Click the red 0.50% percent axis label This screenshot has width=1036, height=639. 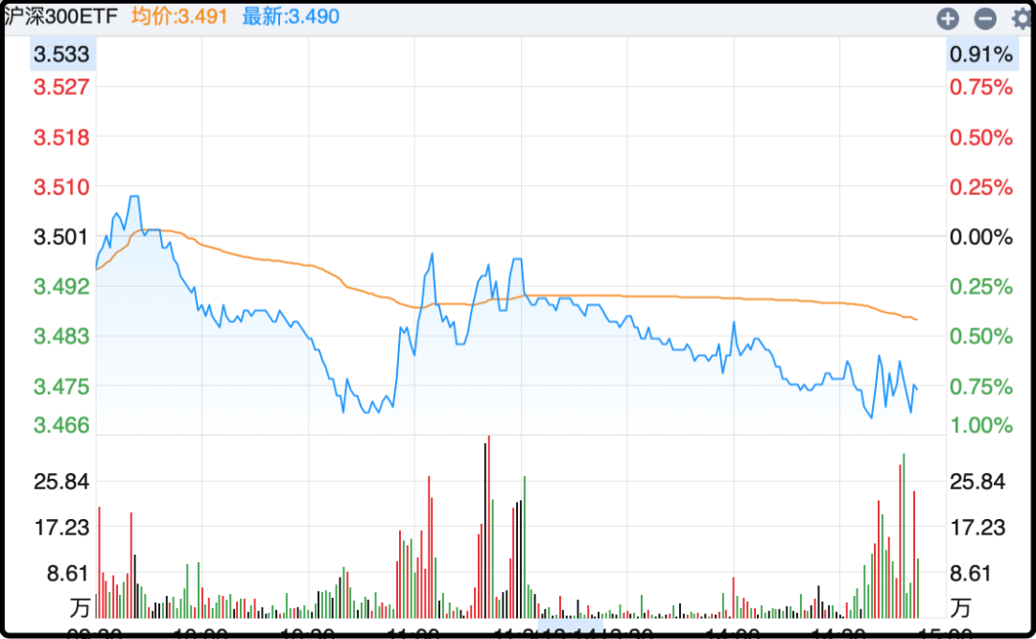click(x=980, y=137)
